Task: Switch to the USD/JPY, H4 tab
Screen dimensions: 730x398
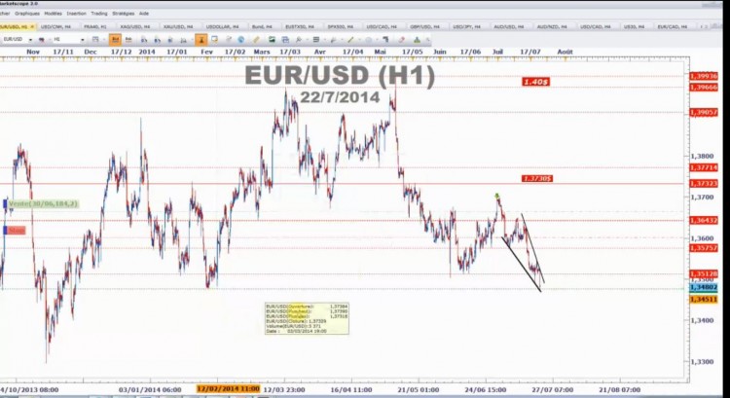Action: pos(466,26)
